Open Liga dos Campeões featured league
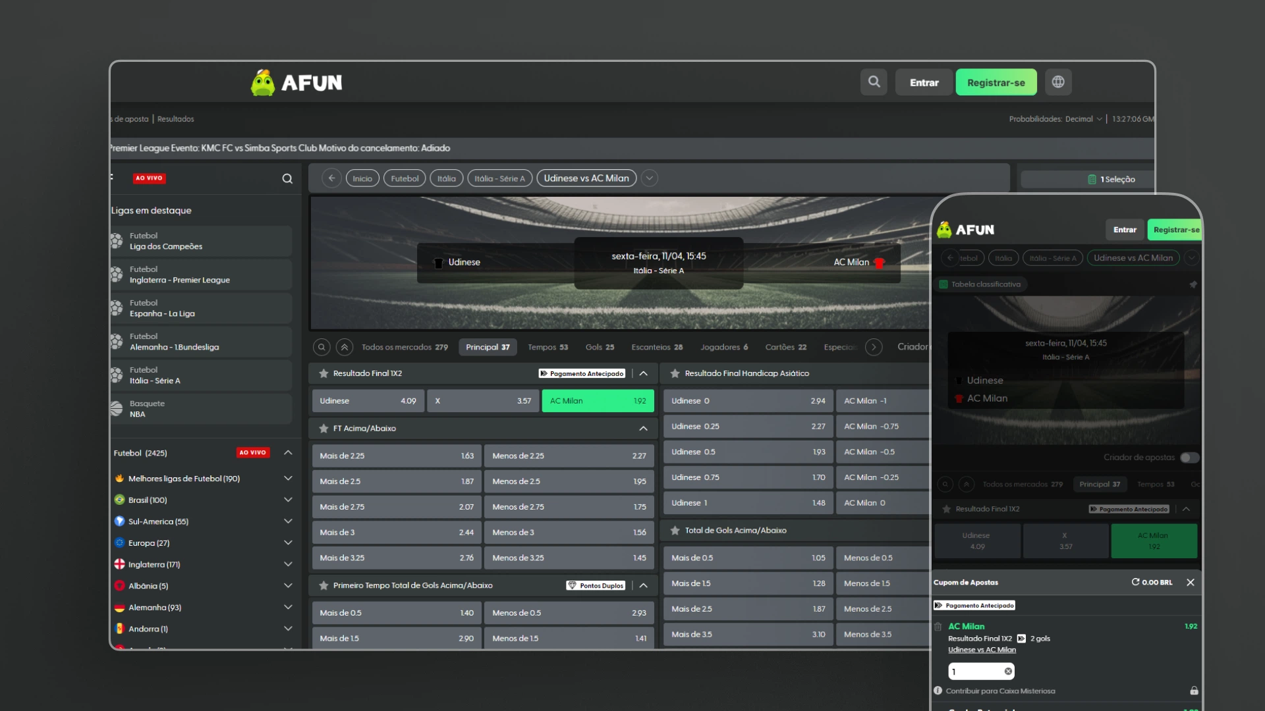The image size is (1265, 711). pyautogui.click(x=201, y=241)
